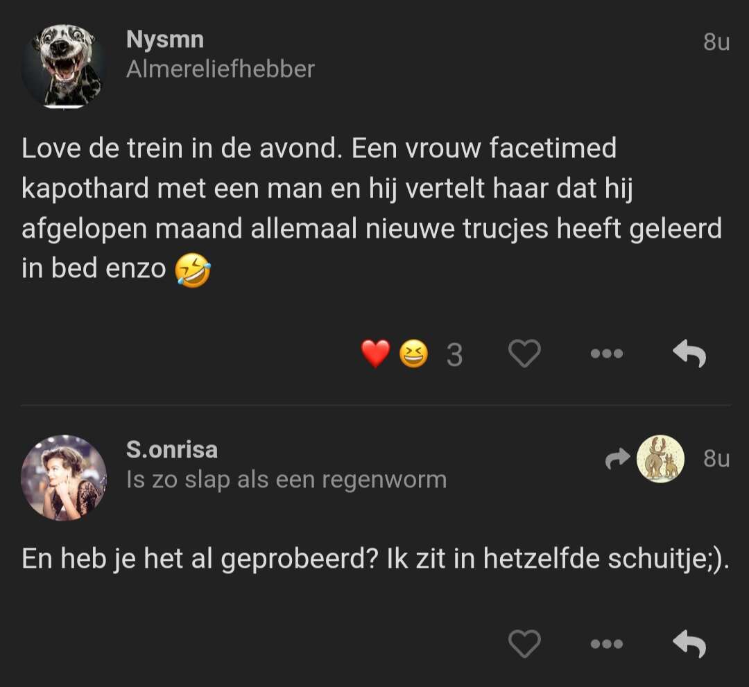Open more options on S.onrisa's reply
Screen dimensions: 749x687
pyautogui.click(x=607, y=644)
